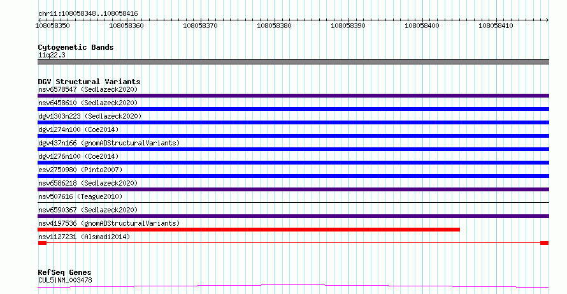Open variant nsv507616 (Teague2010) label
The width and height of the screenshot is (567, 294).
tap(80, 196)
